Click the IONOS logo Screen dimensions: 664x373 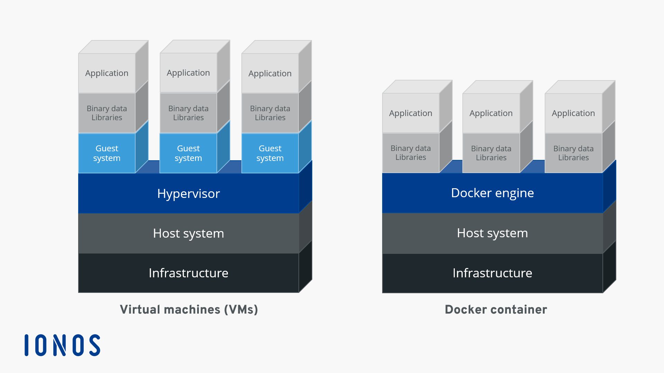click(62, 345)
